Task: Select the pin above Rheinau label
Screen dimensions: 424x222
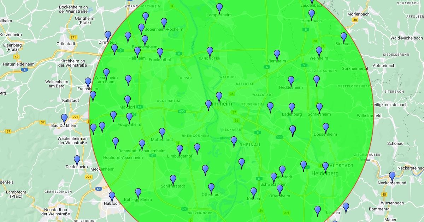Action: point(234,142)
